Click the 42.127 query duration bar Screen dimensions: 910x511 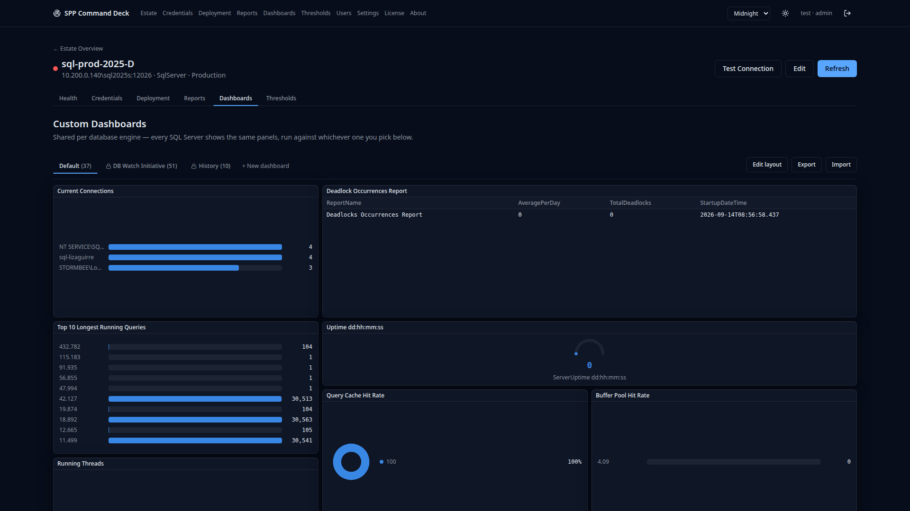[195, 399]
